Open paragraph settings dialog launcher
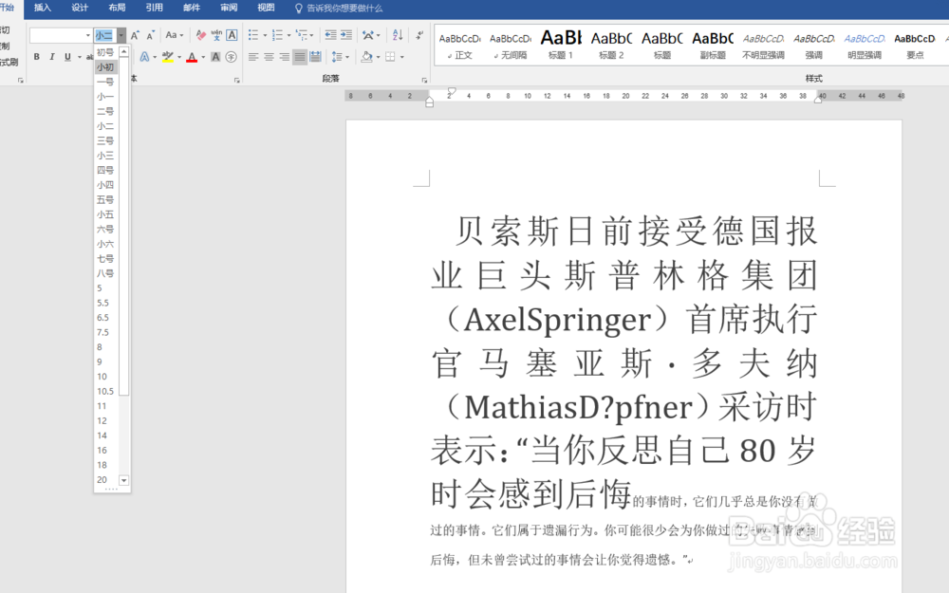Screen dimensions: 949x593 tap(424, 80)
